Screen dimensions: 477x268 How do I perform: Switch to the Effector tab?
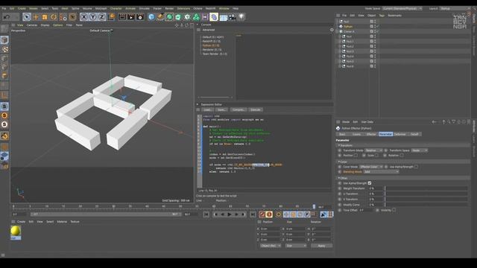[371, 134]
